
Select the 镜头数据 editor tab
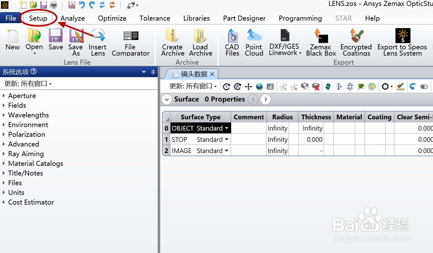[x=194, y=74]
